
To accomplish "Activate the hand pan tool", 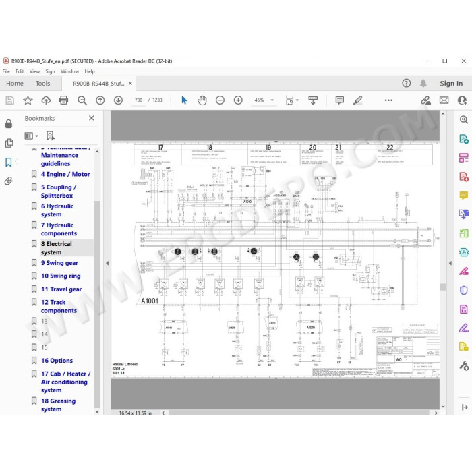I will pos(202,100).
